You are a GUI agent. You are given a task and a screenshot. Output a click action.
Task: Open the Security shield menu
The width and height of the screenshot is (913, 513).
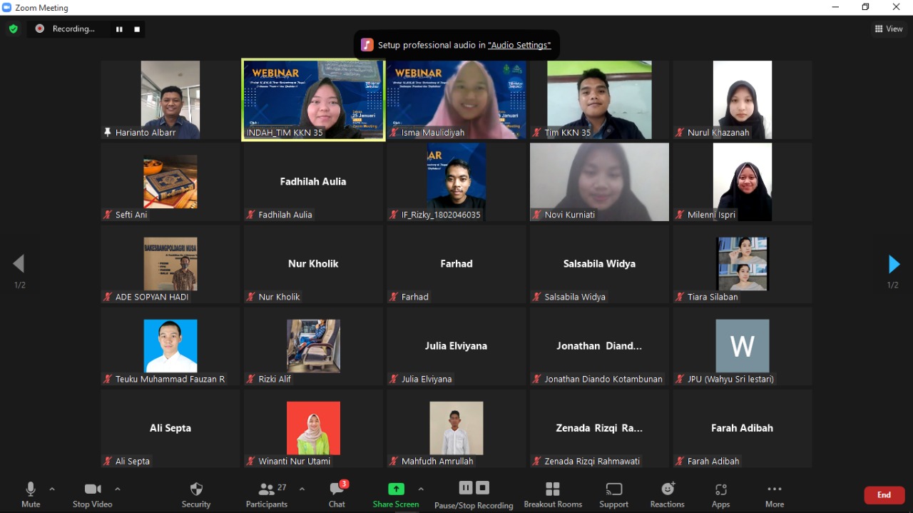click(196, 494)
